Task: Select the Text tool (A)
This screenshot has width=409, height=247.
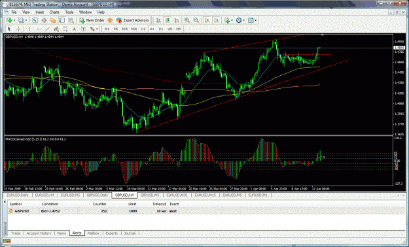Action: (74, 29)
